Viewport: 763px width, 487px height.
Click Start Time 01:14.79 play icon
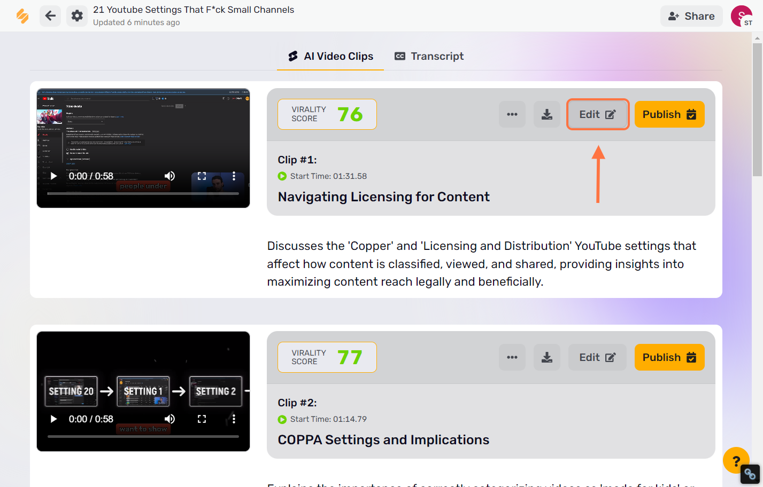(282, 419)
